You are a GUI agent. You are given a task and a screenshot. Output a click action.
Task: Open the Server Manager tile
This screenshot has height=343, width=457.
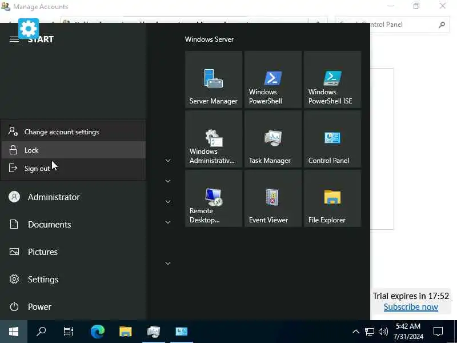[213, 79]
